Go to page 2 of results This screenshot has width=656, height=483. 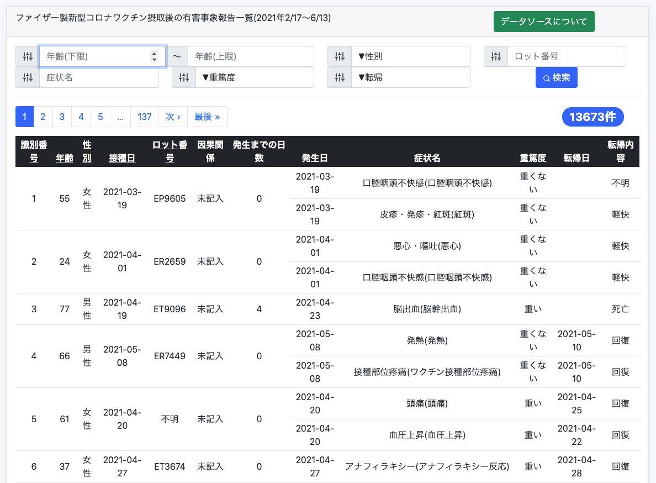tap(43, 117)
